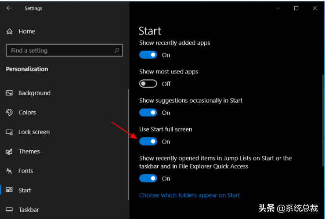Open Colors via its palette icon
This screenshot has width=325, height=219.
pos(9,112)
